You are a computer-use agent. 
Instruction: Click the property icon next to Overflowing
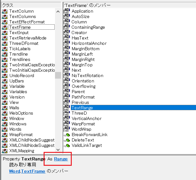[x=67, y=87]
